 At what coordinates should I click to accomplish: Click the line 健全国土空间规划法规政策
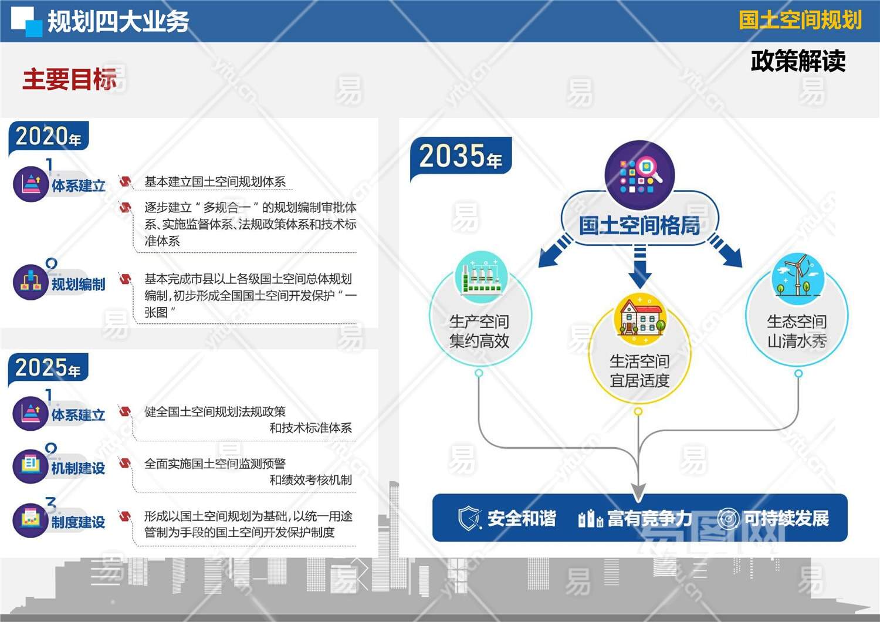coord(215,412)
